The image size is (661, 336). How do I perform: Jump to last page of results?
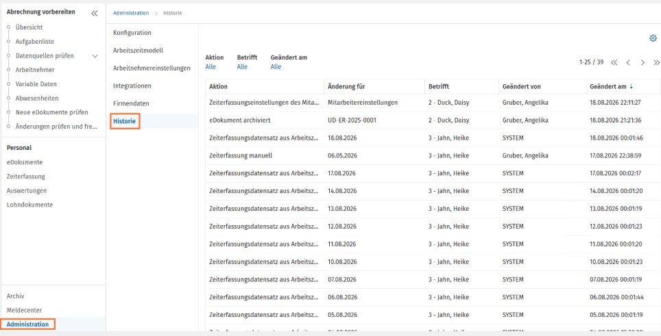656,63
